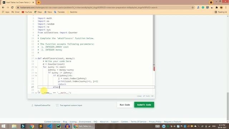Open the Request a Feature footer link
Screen dimensions: 229x129
[172, 122]
